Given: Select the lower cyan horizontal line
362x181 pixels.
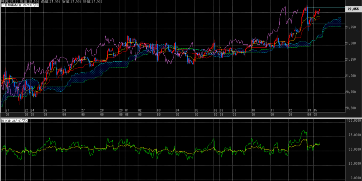Looking at the screenshot, I should click(329, 24).
